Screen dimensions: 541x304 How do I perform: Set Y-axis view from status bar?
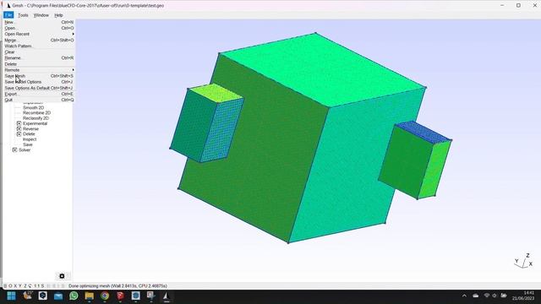click(20, 286)
